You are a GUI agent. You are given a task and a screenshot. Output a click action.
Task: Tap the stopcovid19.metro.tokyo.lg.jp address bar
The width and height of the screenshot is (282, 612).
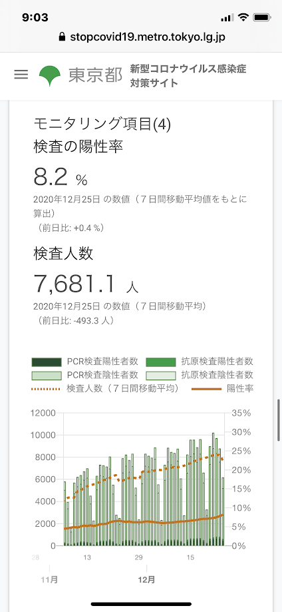click(141, 37)
